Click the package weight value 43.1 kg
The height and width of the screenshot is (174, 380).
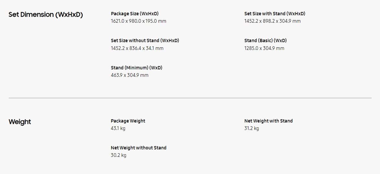tap(118, 128)
